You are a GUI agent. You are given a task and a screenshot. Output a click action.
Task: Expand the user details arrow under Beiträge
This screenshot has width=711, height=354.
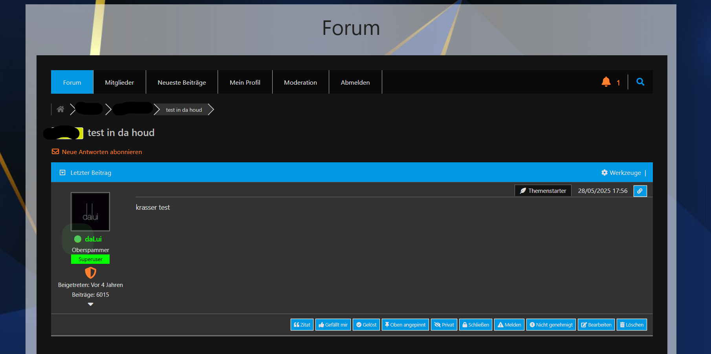point(90,304)
